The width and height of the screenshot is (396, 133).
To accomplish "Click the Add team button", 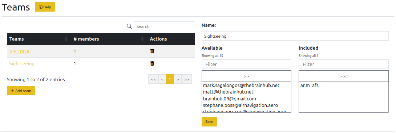I will click(x=21, y=91).
